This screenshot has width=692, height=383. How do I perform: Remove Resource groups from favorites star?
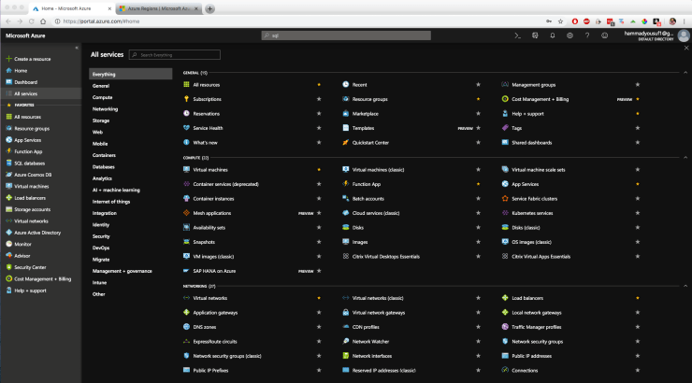[478, 99]
